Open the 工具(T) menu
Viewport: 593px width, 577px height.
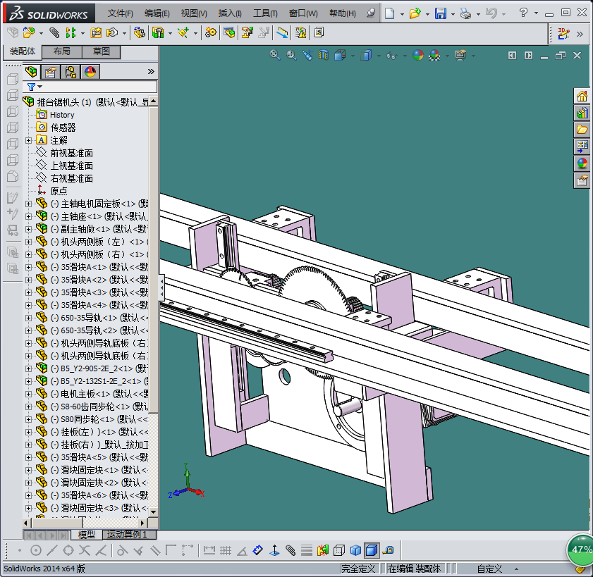click(265, 13)
